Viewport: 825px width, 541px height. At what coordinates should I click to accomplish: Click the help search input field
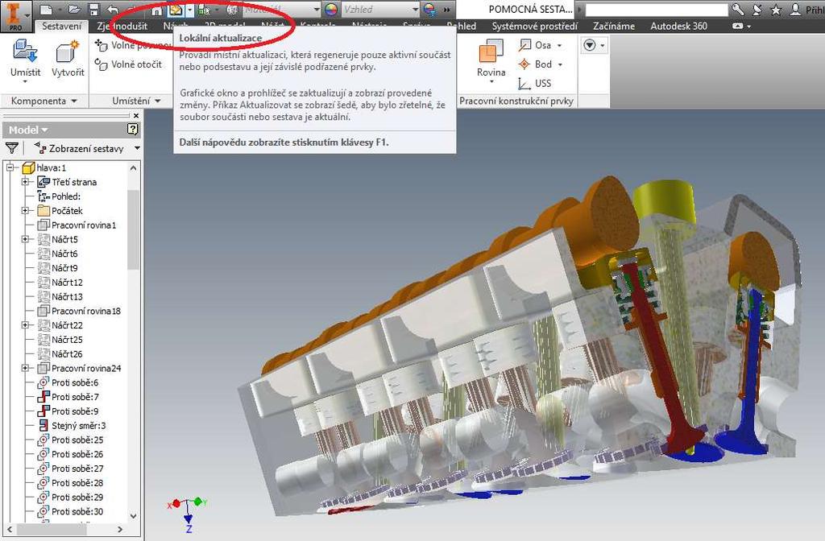657,10
